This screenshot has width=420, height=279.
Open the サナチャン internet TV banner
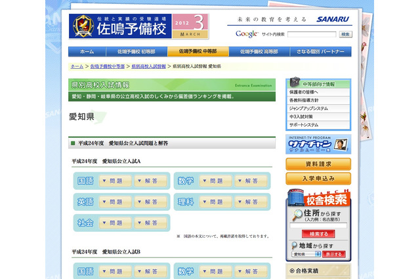(x=318, y=144)
